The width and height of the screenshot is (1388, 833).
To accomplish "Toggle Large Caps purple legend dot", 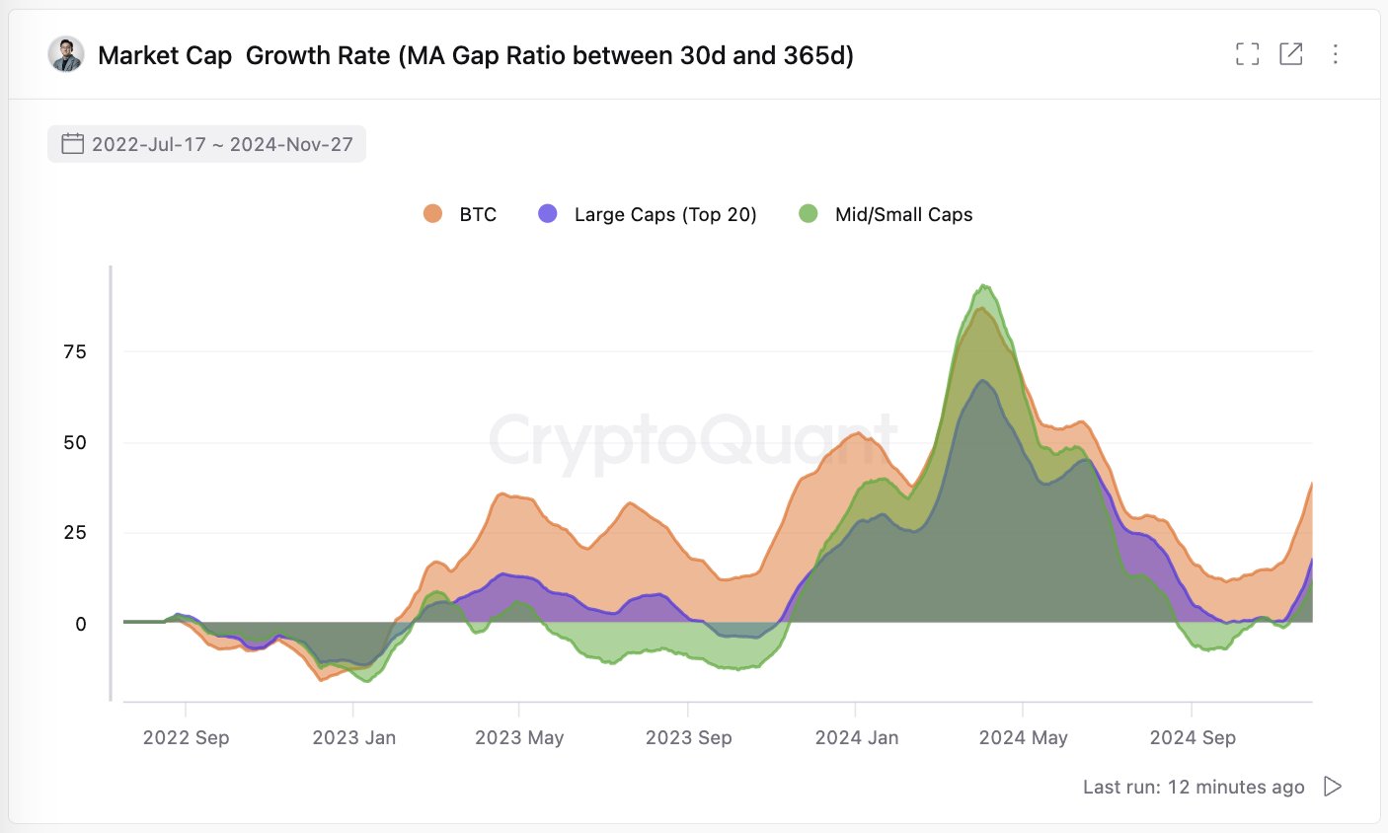I will 548,214.
